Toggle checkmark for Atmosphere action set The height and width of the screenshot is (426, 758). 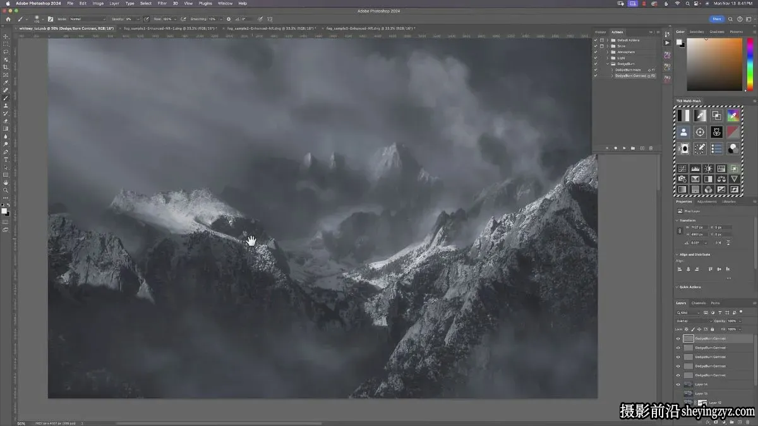point(595,52)
